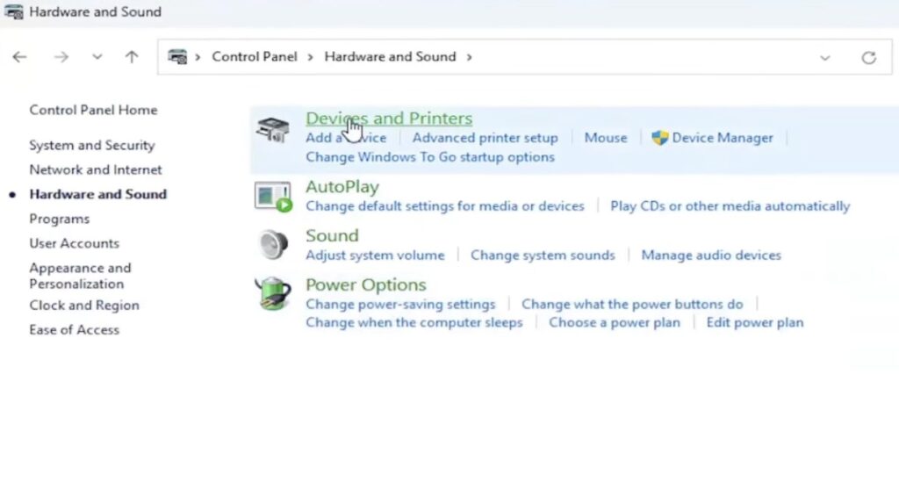Select Hardware and Sound breadcrumb

point(390,57)
